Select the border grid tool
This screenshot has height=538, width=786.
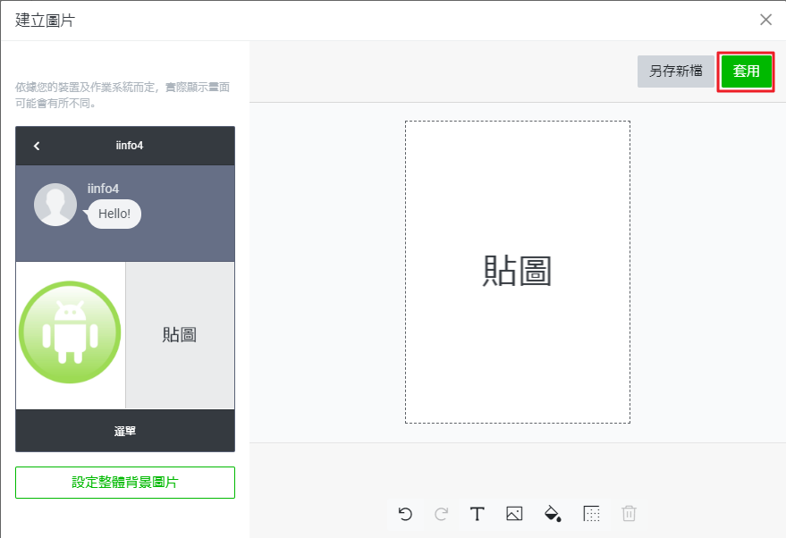click(590, 514)
